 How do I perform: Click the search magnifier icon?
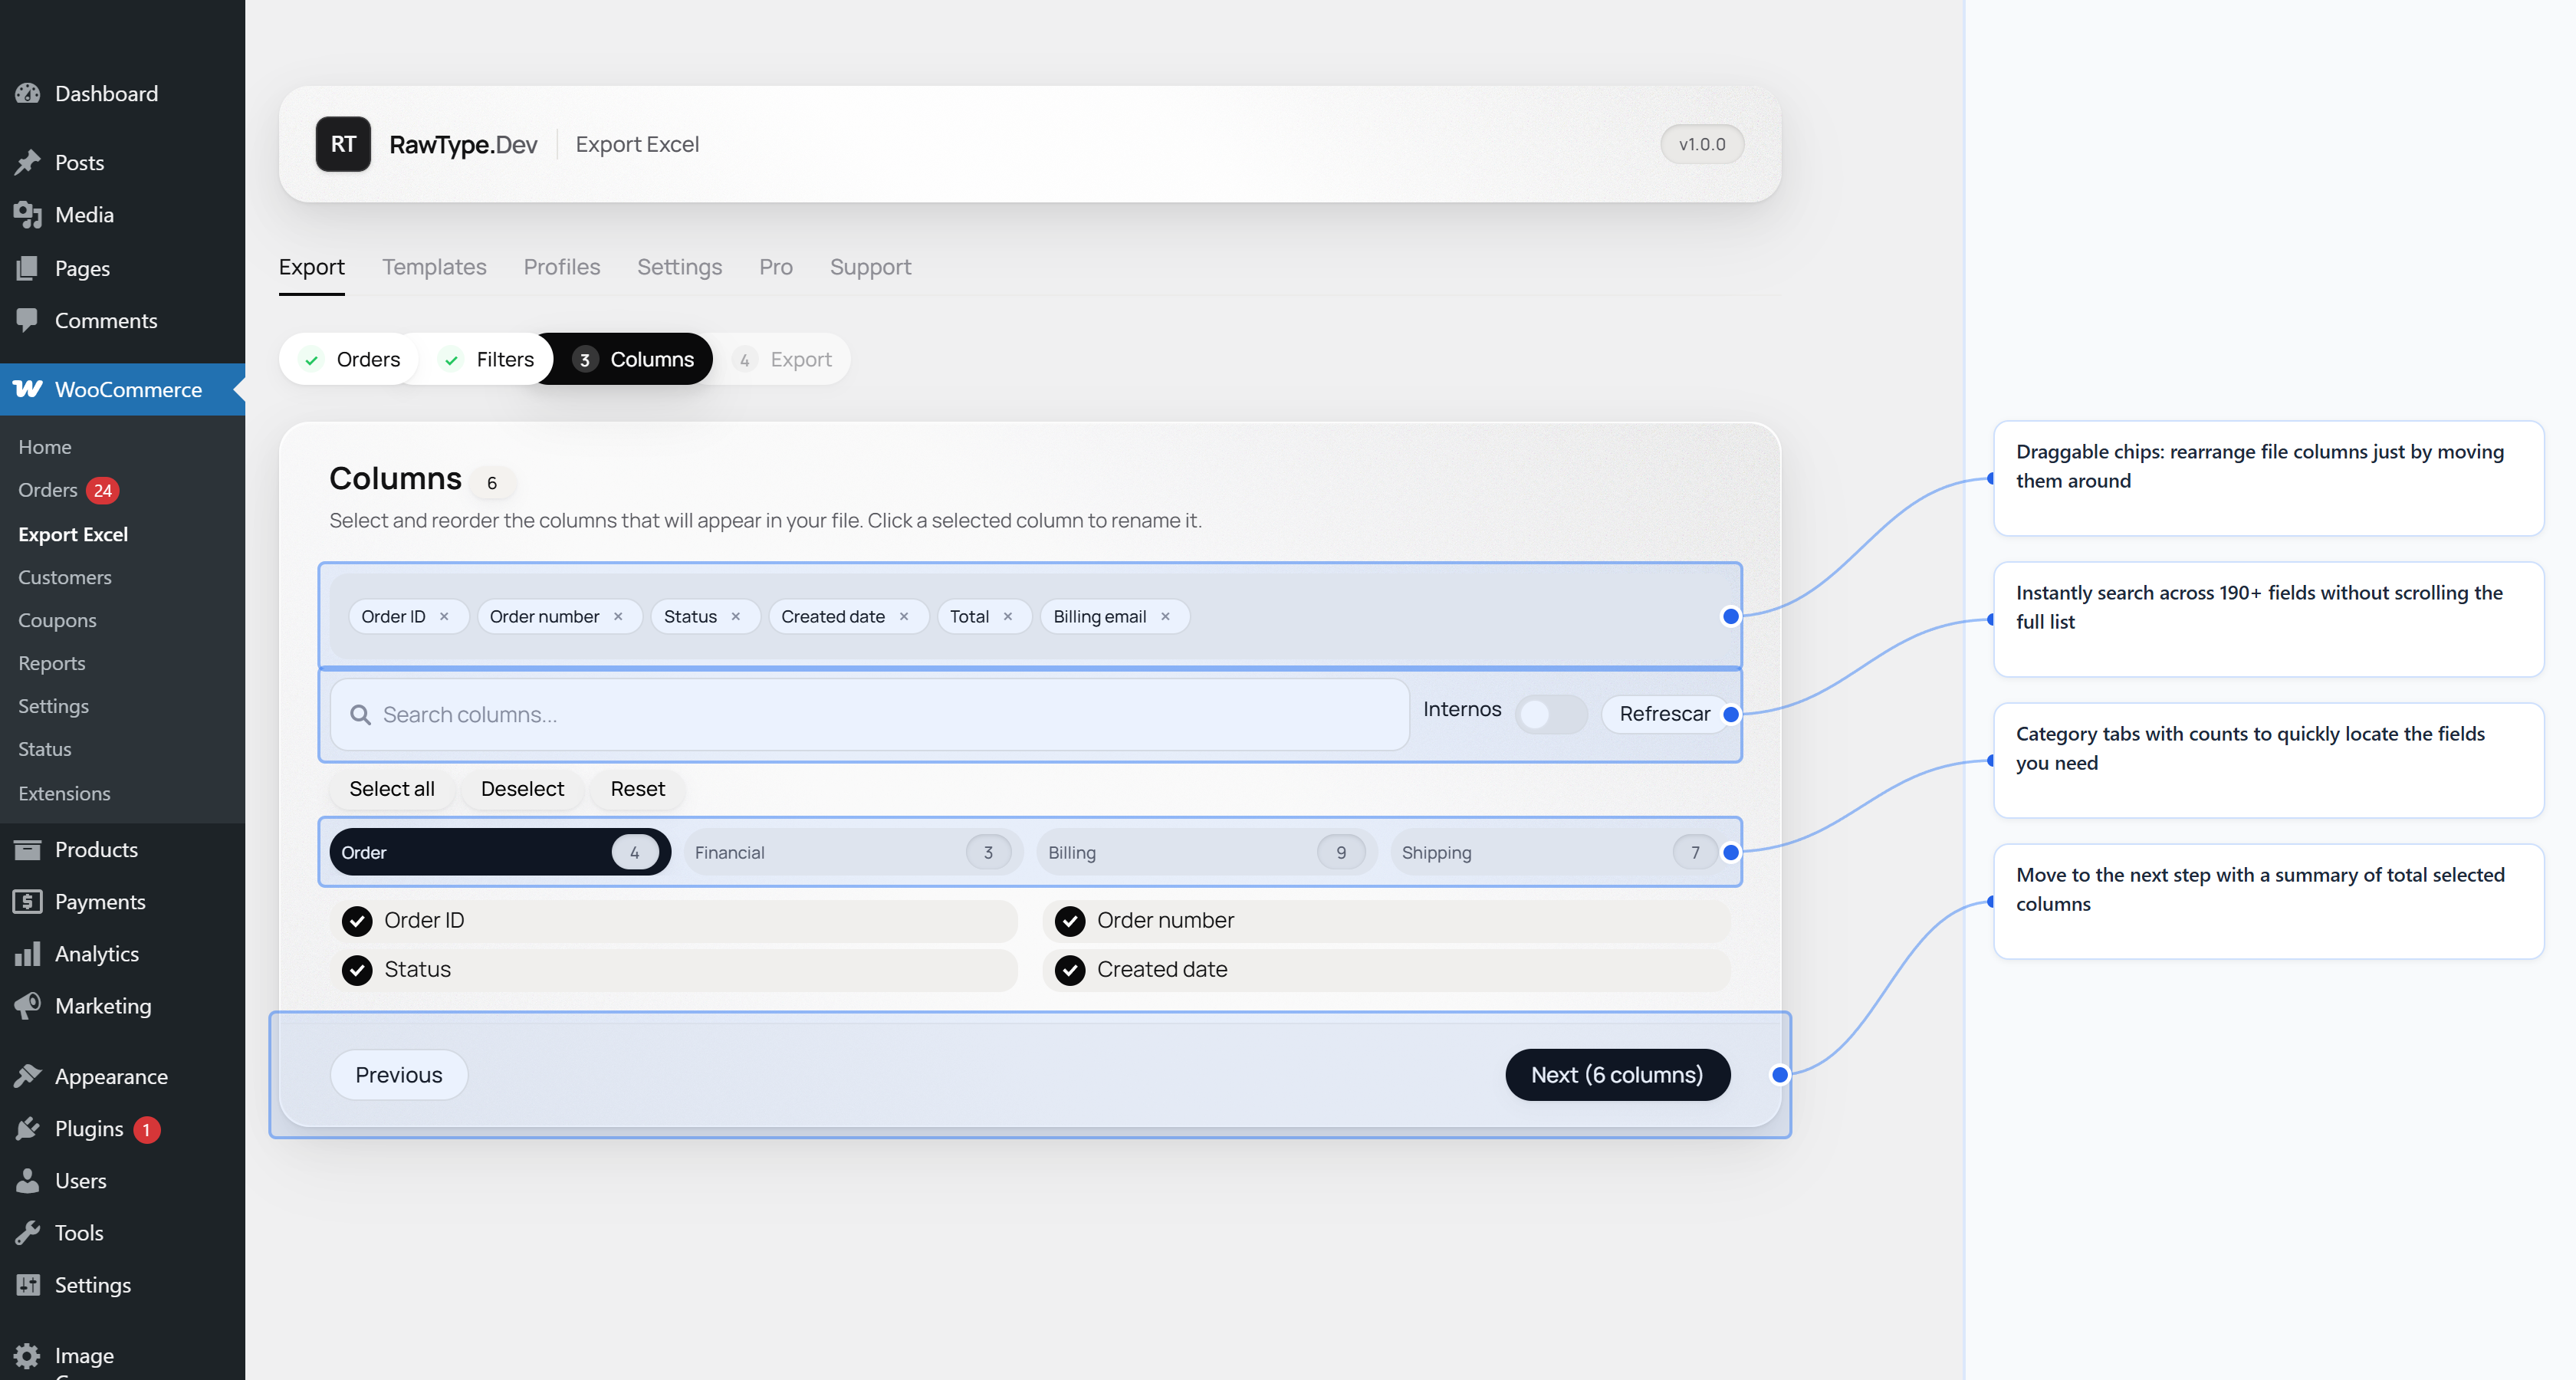pyautogui.click(x=360, y=715)
